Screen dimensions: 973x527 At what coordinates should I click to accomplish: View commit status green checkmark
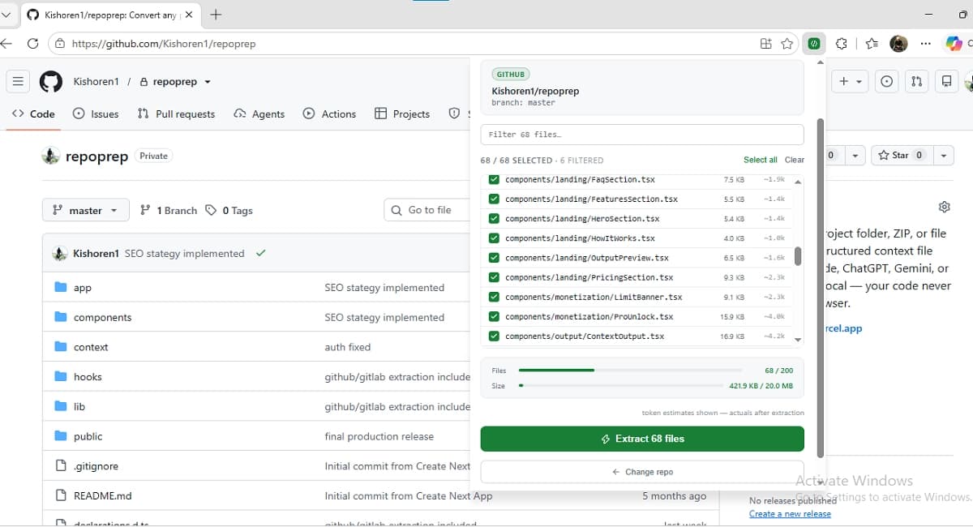[260, 253]
